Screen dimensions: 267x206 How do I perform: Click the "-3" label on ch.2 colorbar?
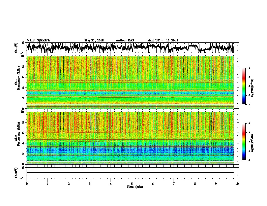pos(248,124)
